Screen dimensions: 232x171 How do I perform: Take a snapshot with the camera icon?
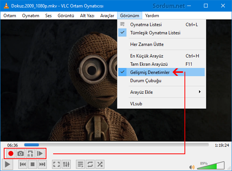click(21, 153)
